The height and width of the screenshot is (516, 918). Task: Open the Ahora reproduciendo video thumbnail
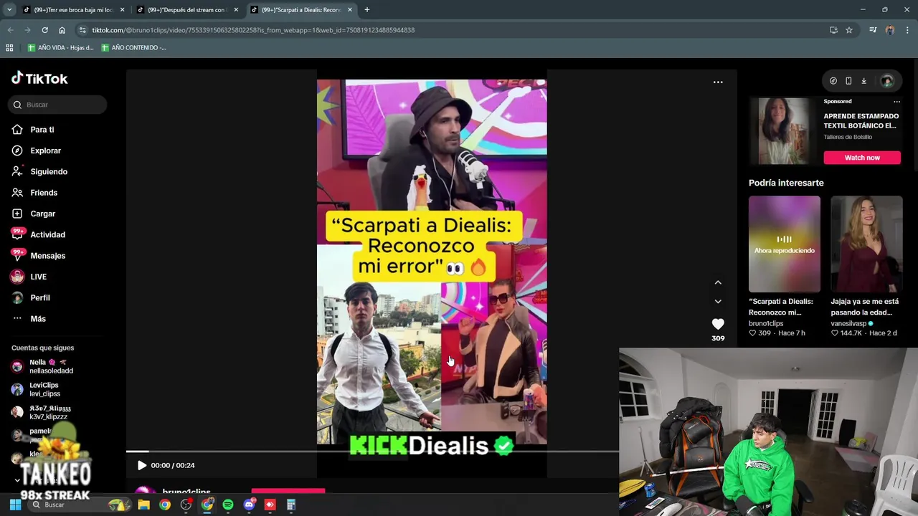click(x=785, y=244)
